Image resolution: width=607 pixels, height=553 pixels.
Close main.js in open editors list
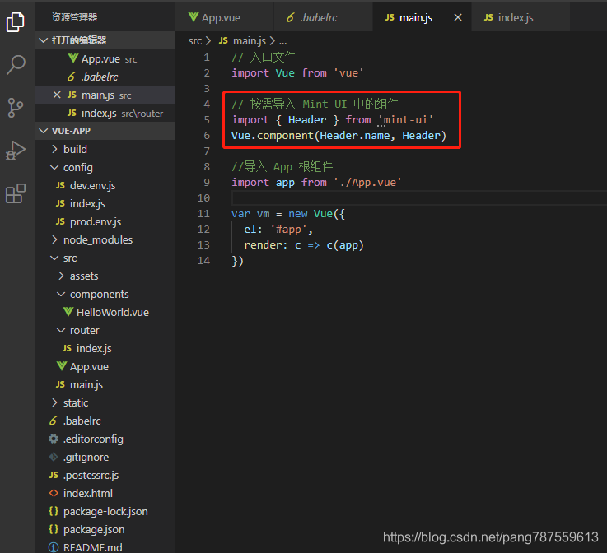57,95
